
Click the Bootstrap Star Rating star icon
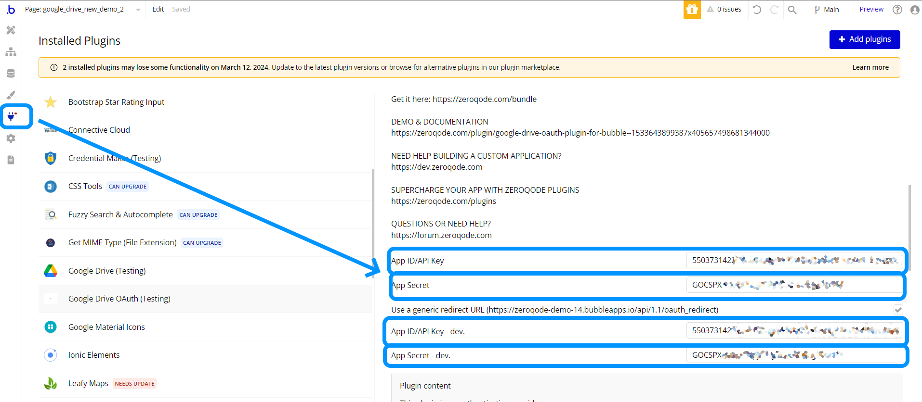(51, 102)
